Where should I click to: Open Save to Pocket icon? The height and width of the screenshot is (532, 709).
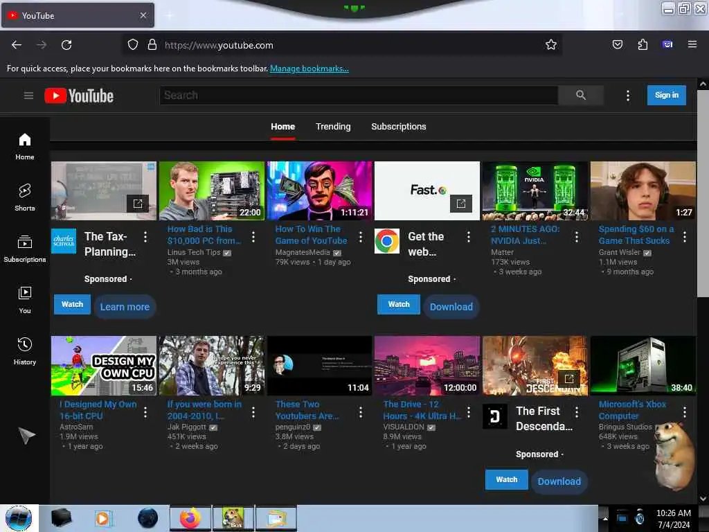click(x=617, y=44)
